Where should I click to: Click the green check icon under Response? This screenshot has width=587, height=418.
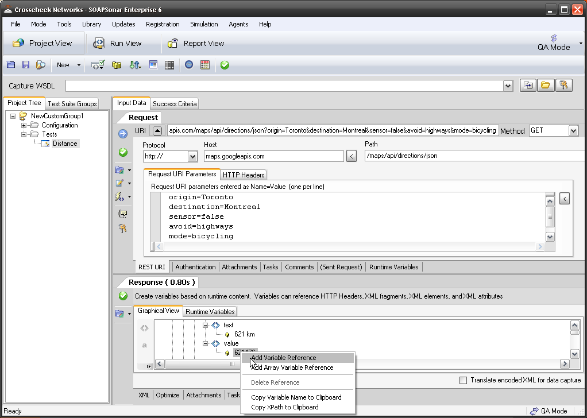tap(123, 296)
